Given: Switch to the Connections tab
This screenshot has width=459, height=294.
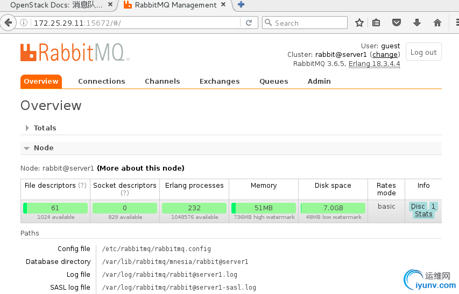Looking at the screenshot, I should tap(102, 82).
